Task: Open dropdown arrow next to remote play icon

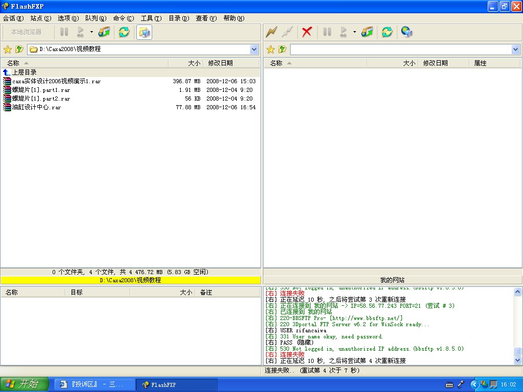Action: 354,32
